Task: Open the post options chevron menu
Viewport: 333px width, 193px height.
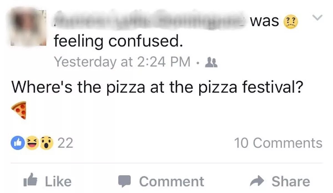Action: click(x=317, y=18)
